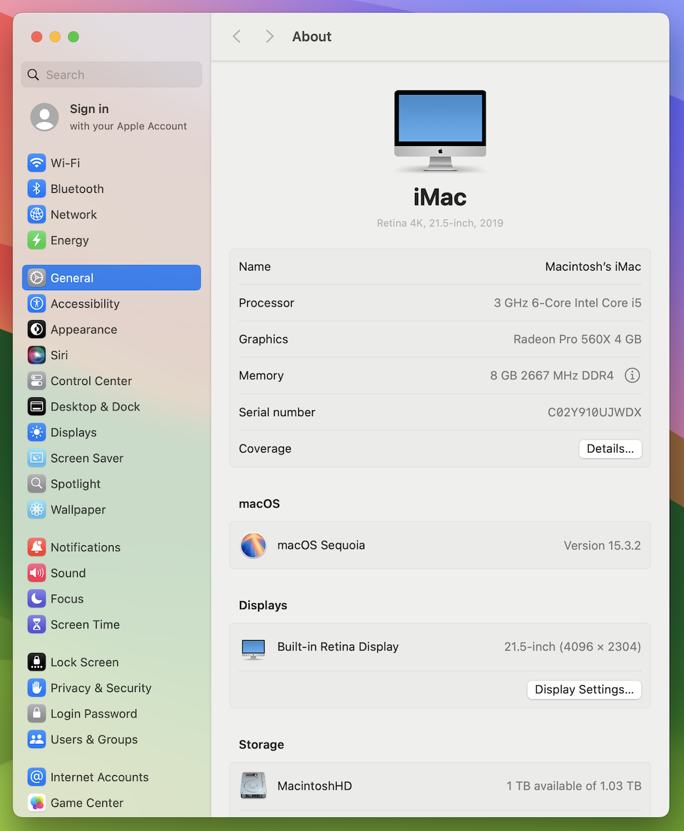Click Version 15.3.2 text
Image resolution: width=684 pixels, height=831 pixels.
click(x=602, y=545)
